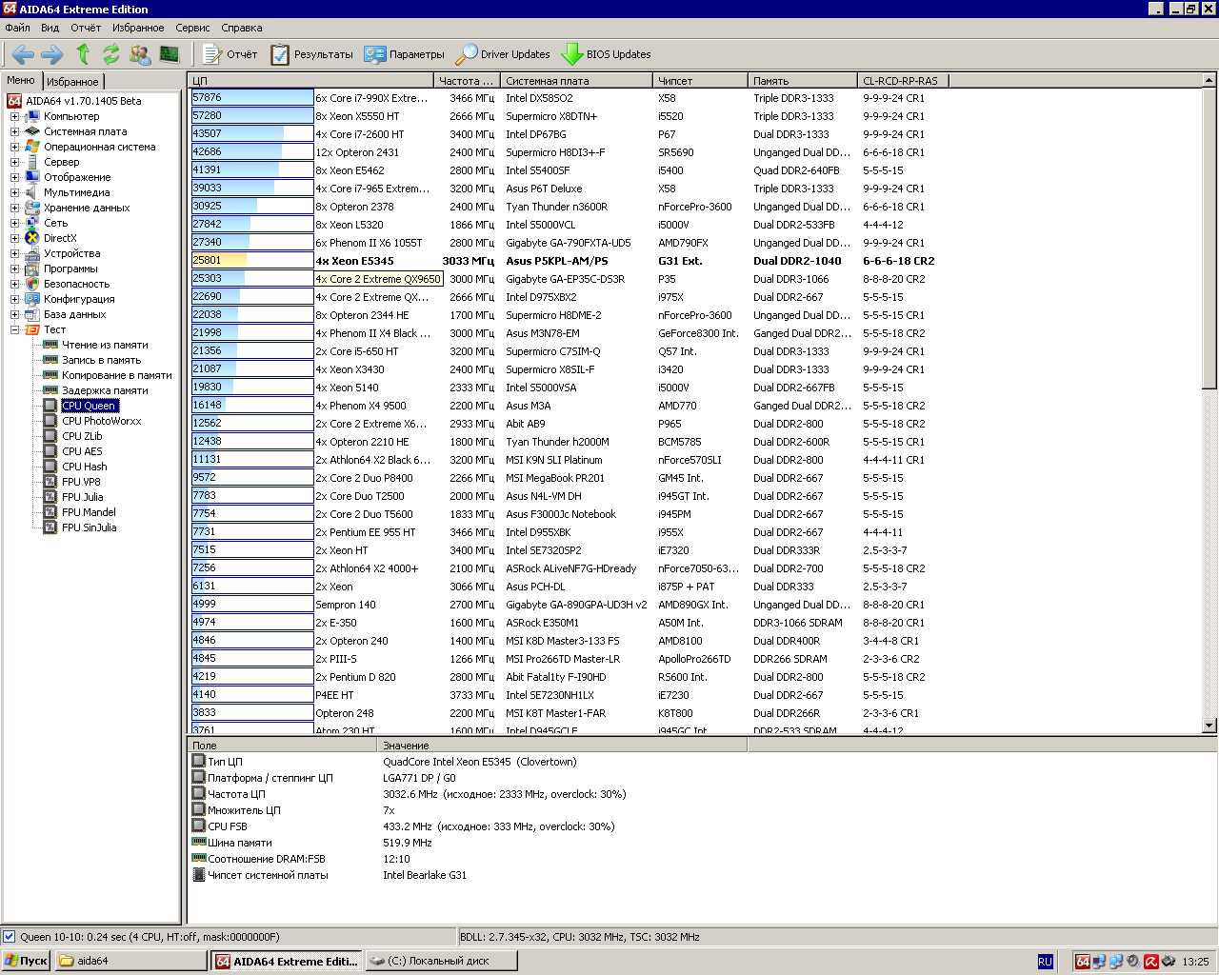This screenshot has height=975, width=1219.
Task: Select Чтение из памяти test icon
Action: point(50,345)
